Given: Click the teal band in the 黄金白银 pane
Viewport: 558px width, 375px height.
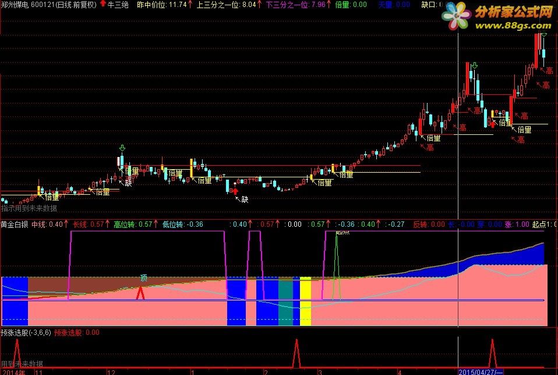Looking at the screenshot, I should pyautogui.click(x=285, y=301).
